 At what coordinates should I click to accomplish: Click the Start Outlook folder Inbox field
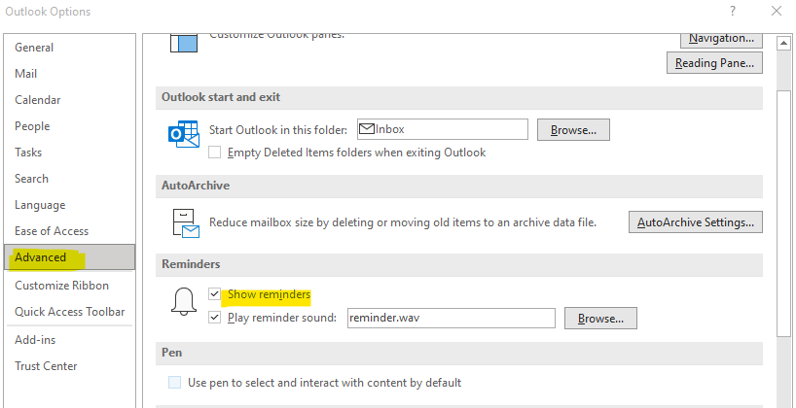[x=442, y=129]
